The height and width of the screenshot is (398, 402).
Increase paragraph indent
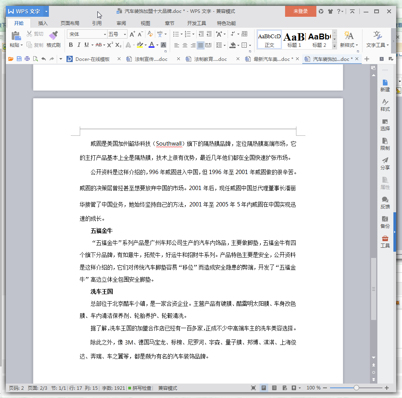(x=209, y=34)
